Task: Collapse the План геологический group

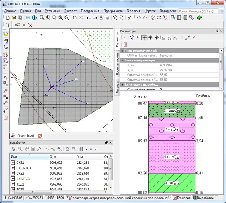Action: pos(122,50)
